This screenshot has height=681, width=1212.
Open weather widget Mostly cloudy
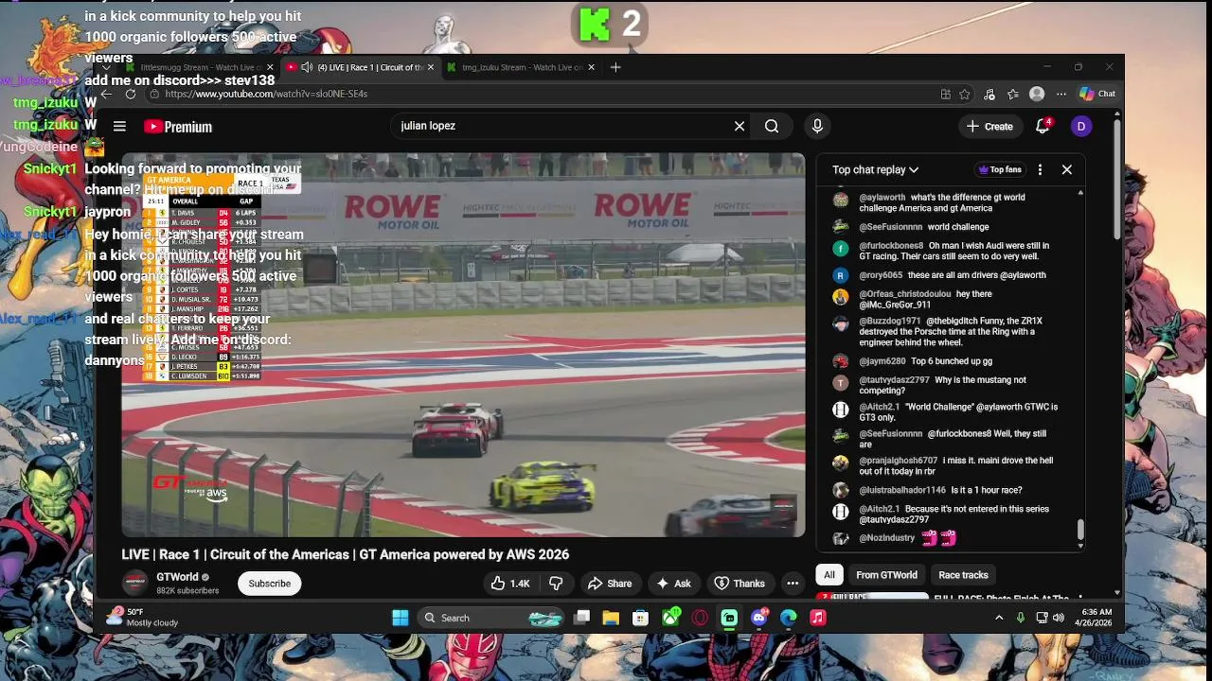142,618
